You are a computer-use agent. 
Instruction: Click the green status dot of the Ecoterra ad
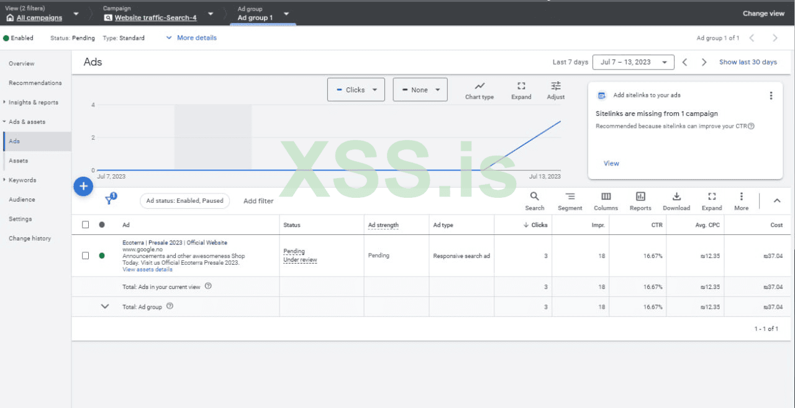tap(102, 255)
